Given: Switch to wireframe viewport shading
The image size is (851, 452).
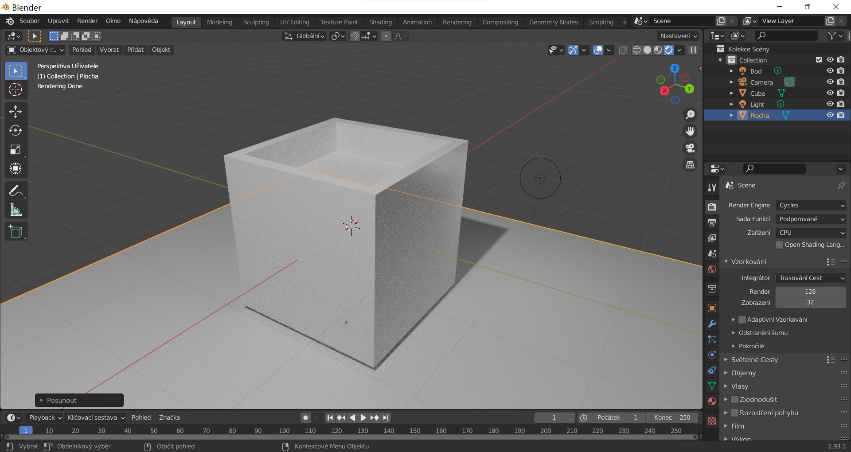Looking at the screenshot, I should click(636, 50).
